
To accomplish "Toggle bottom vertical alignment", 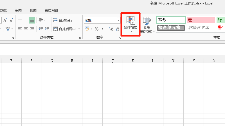I will click(32, 20).
